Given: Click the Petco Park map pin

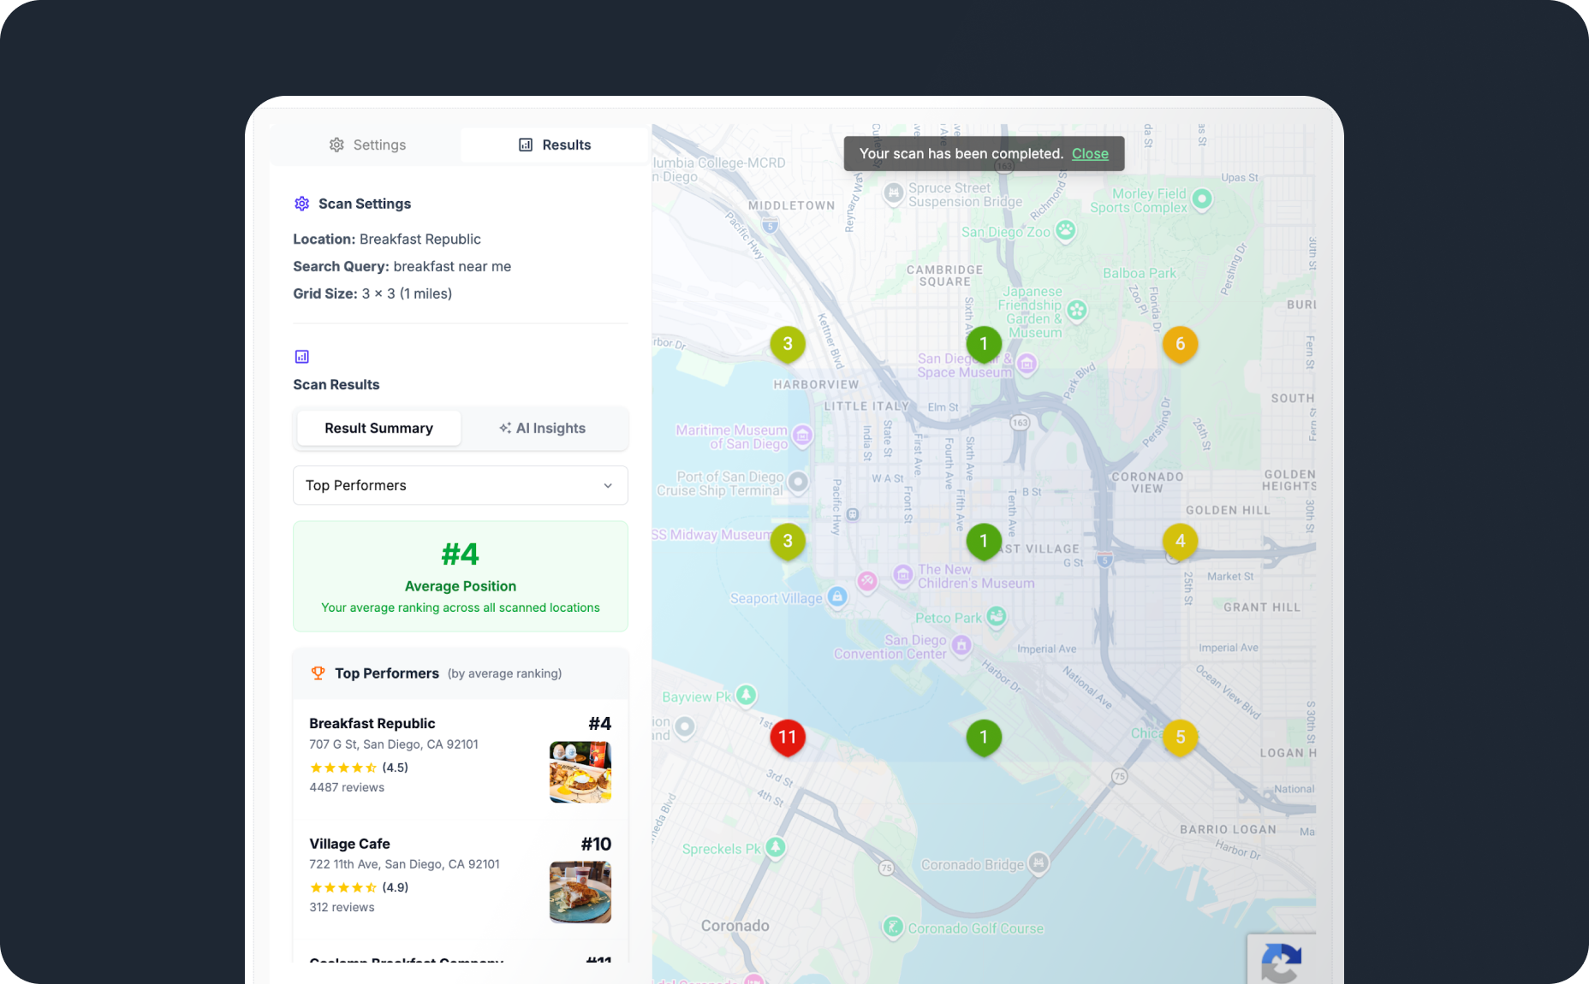Looking at the screenshot, I should (996, 616).
